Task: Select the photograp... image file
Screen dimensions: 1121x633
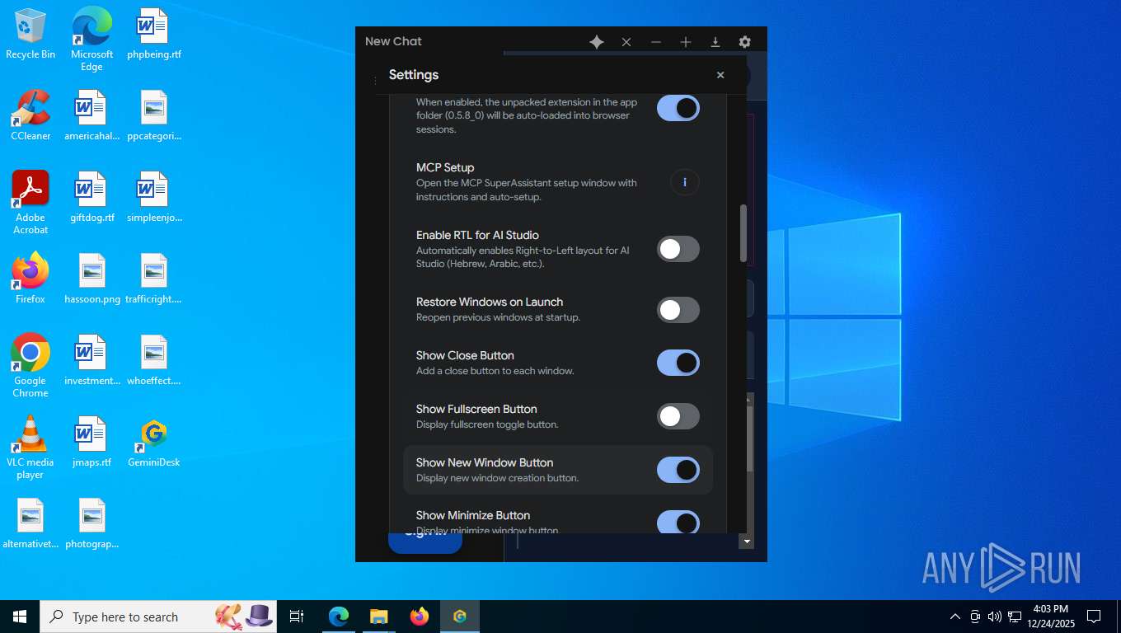Action: 91,523
